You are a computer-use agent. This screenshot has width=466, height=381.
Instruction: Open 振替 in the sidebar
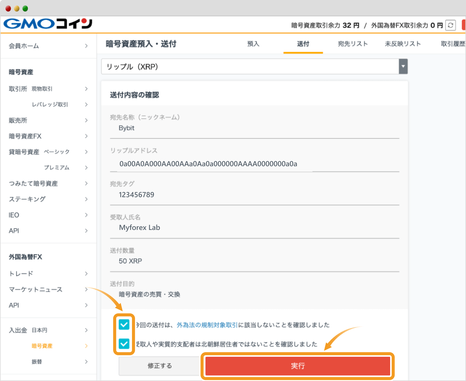37,362
